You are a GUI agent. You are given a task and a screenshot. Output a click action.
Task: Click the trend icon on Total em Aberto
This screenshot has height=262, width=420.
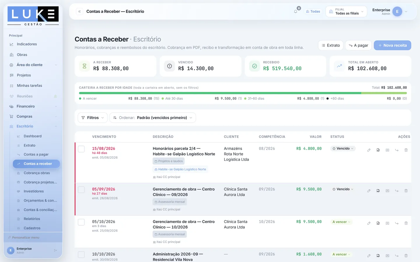[x=339, y=66]
